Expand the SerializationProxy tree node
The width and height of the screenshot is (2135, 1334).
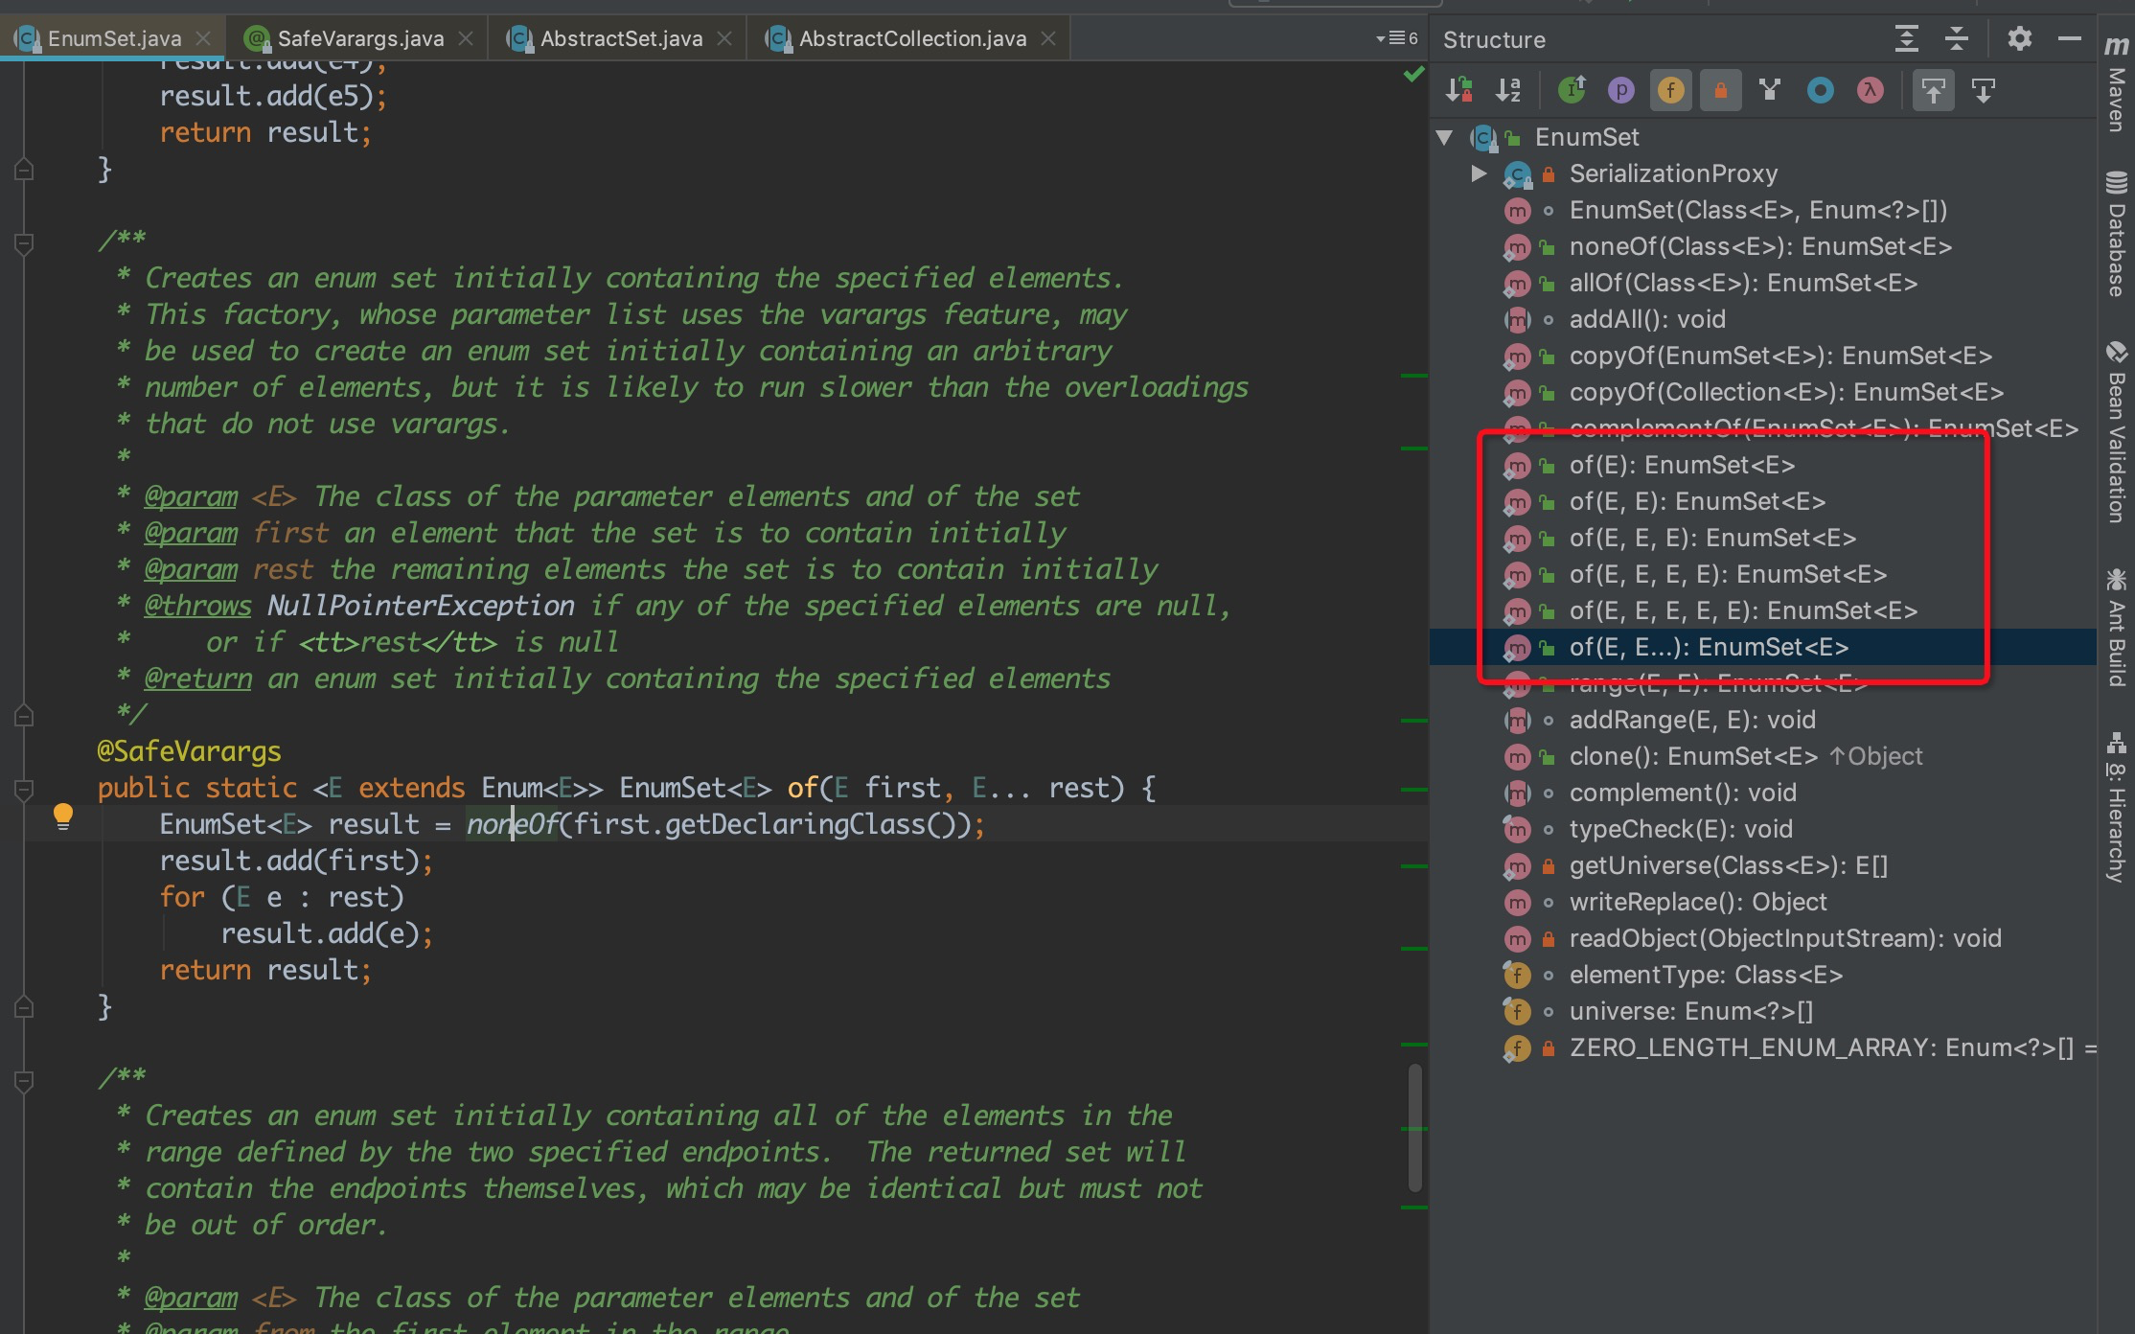[1479, 173]
